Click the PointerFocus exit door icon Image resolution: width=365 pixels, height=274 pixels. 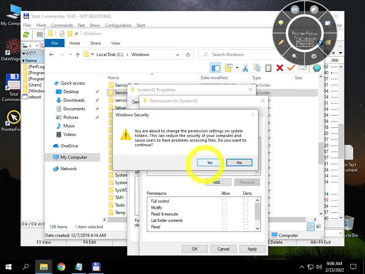tap(328, 42)
